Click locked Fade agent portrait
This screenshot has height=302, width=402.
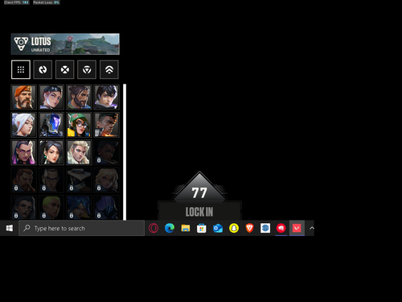[23, 208]
